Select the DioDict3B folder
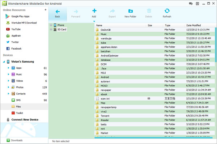 coord(154,30)
